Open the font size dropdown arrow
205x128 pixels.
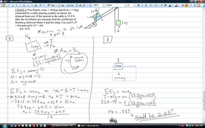pyautogui.click(x=135, y=5)
